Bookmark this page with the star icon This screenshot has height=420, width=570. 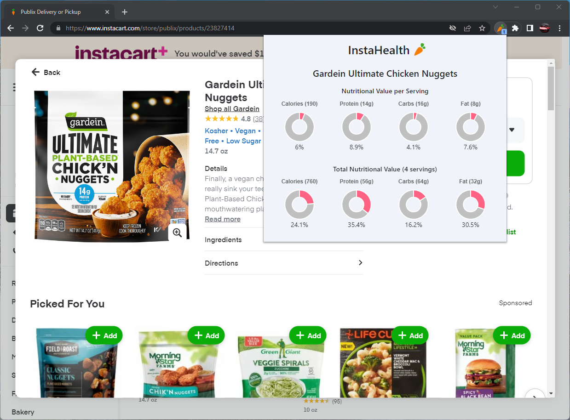coord(482,28)
